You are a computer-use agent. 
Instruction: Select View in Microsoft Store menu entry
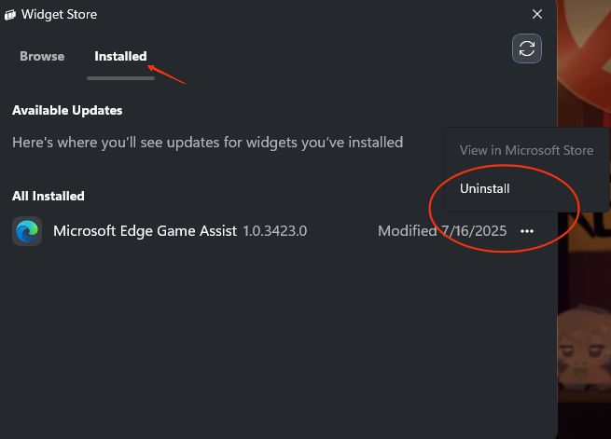coord(526,150)
